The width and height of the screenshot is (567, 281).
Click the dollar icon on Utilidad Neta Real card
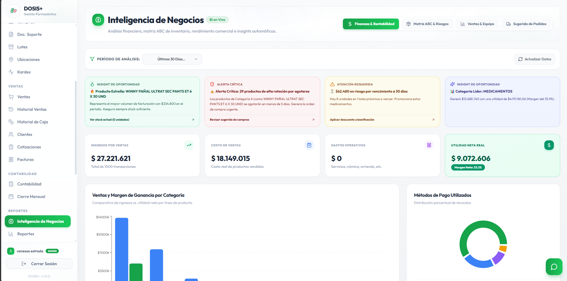(x=549, y=145)
